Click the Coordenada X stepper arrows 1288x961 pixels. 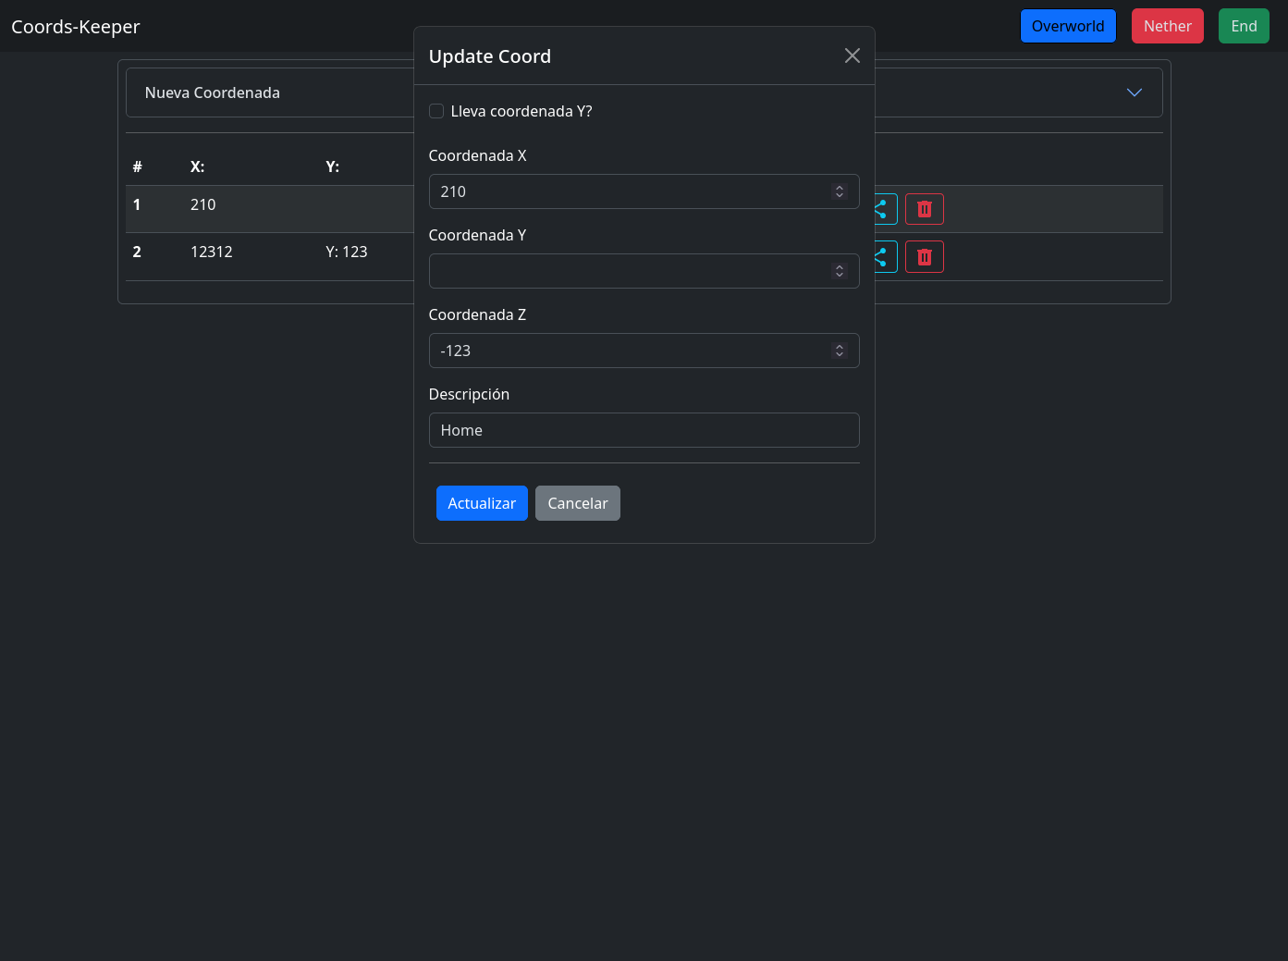coord(840,191)
